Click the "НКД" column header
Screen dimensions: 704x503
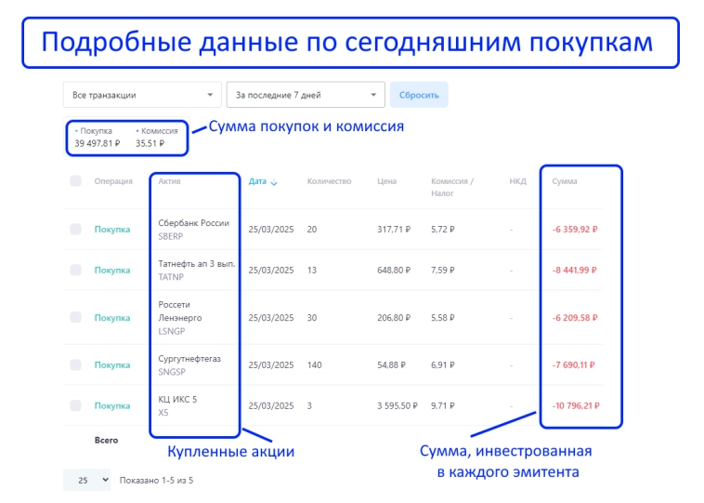517,181
